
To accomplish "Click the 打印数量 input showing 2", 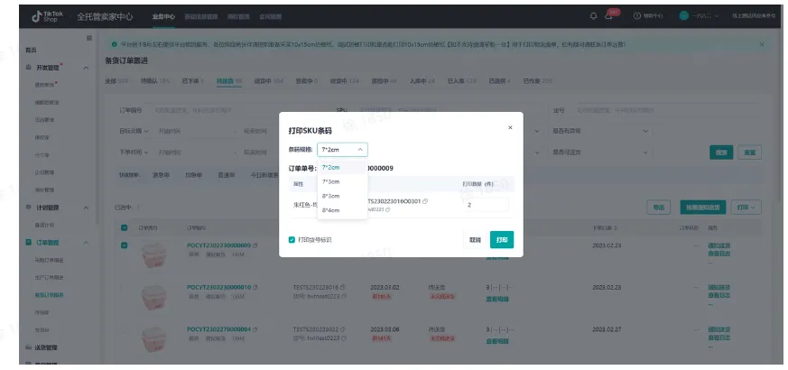I will pos(486,205).
